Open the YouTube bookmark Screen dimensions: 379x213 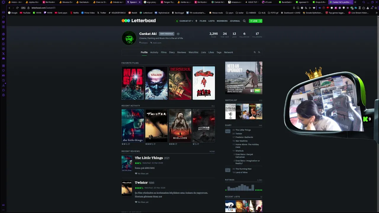tap(25, 13)
